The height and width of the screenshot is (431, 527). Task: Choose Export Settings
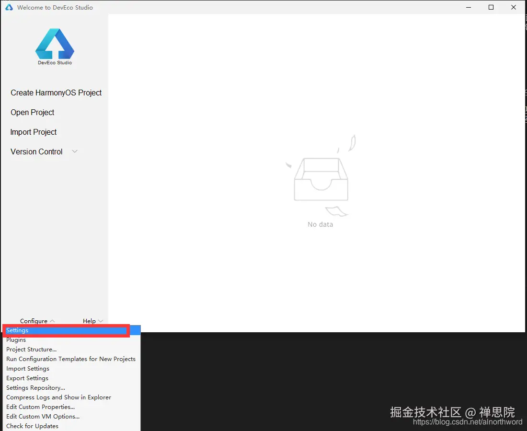click(27, 378)
